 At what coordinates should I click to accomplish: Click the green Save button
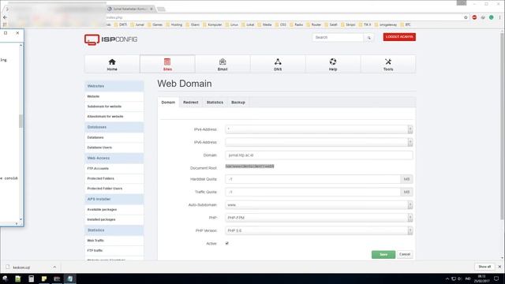(x=383, y=254)
